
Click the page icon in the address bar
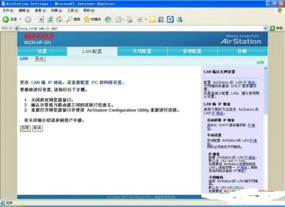pyautogui.click(x=17, y=28)
